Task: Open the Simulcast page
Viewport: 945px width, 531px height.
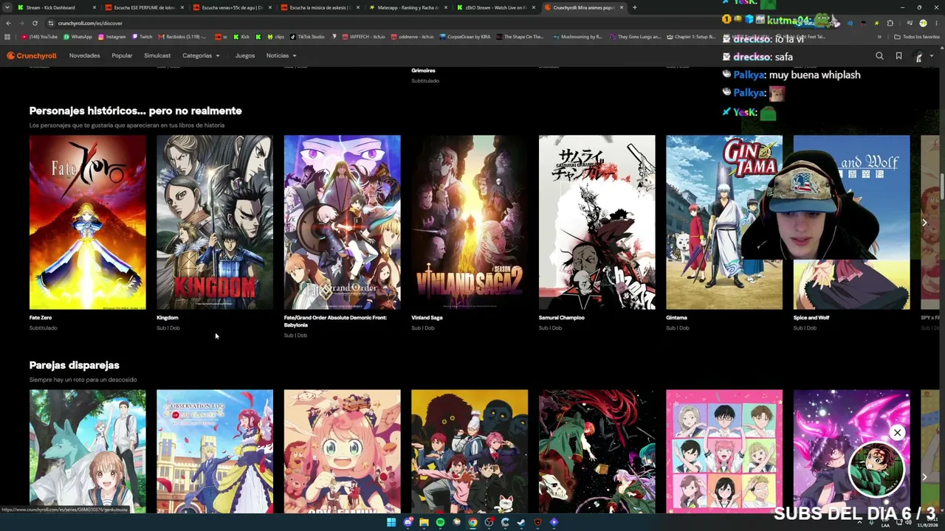Action: 157,55
